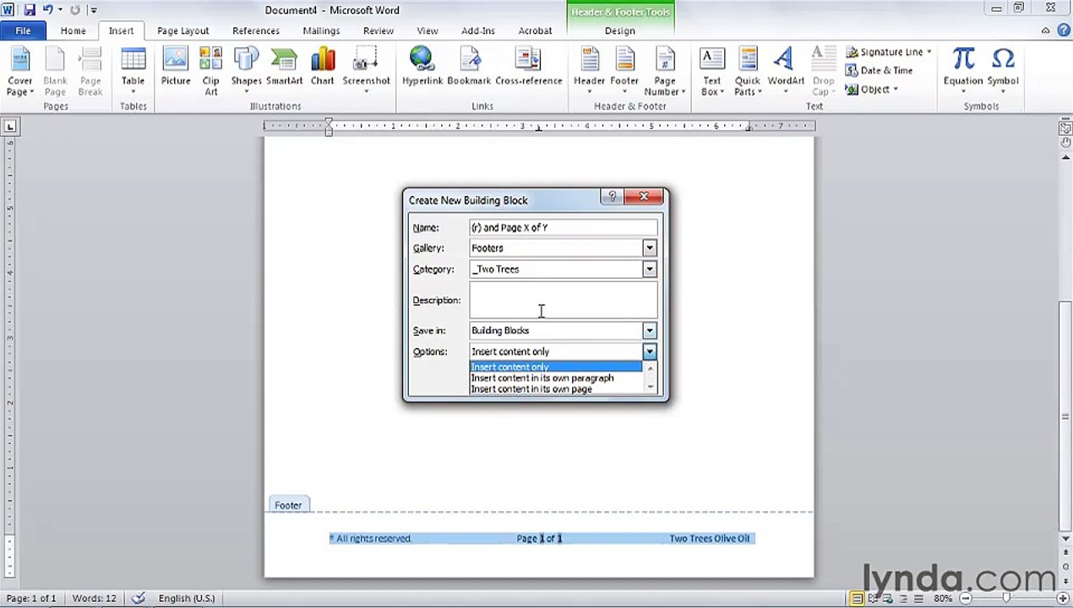Insert a Bookmark
This screenshot has height=608, width=1073.
pos(469,68)
